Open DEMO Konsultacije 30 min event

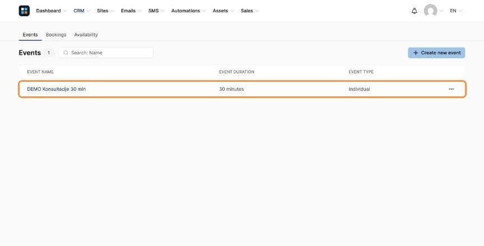pos(57,89)
